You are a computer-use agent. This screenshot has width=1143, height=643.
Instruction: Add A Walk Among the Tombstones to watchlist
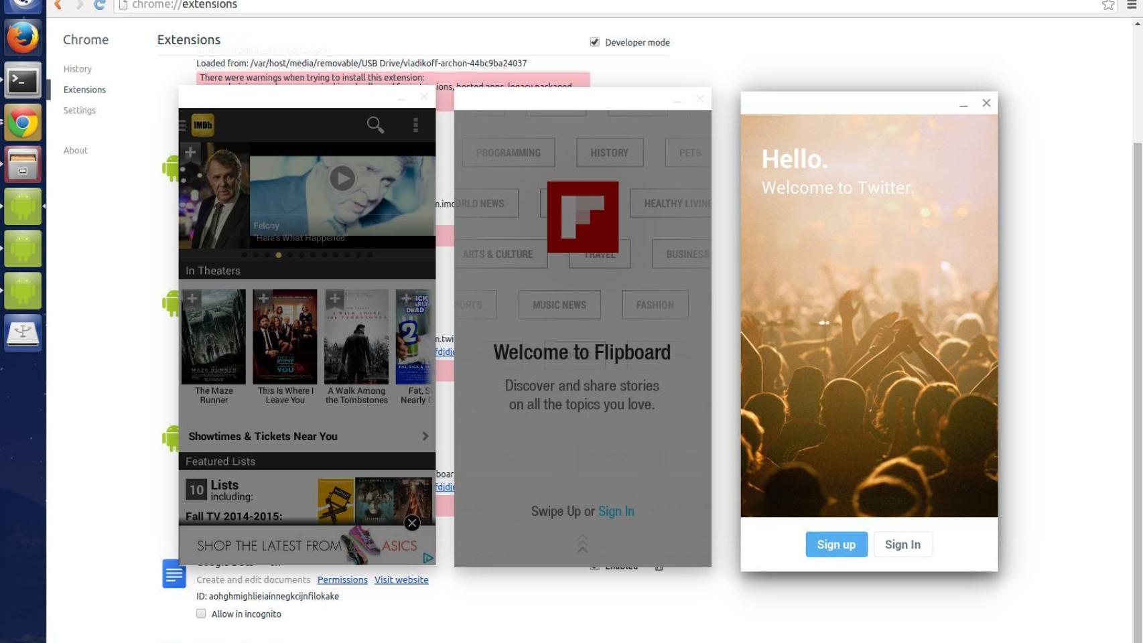[x=335, y=298]
